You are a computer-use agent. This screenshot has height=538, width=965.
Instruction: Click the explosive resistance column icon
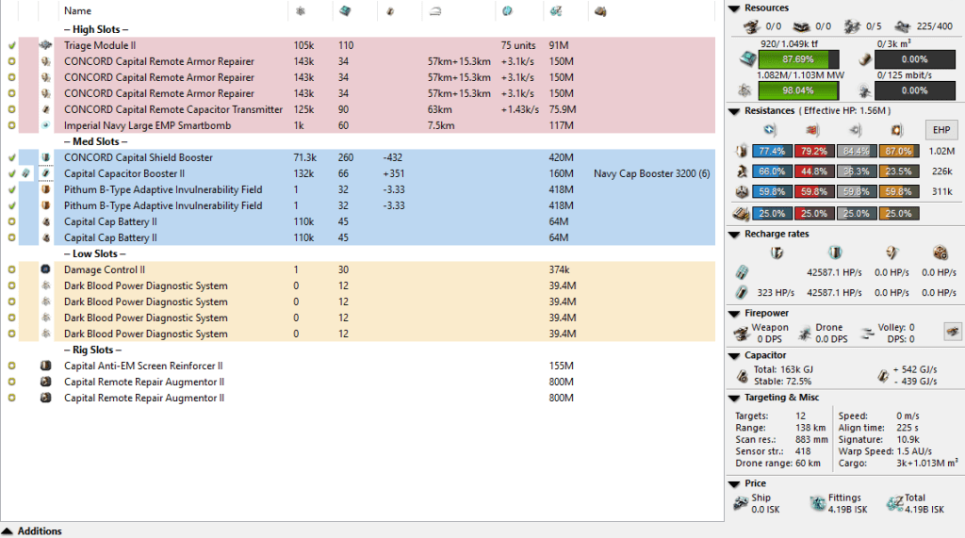click(x=897, y=130)
